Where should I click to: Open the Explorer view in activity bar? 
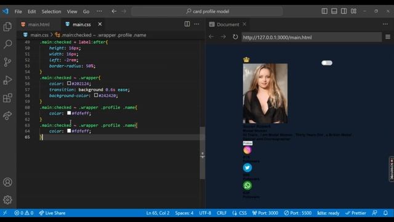pos(7,27)
